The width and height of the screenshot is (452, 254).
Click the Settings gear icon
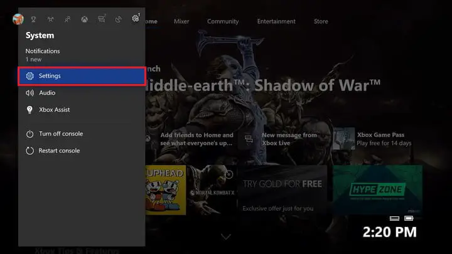coord(30,76)
